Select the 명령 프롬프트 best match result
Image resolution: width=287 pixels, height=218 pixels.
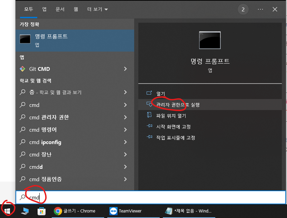(x=75, y=41)
